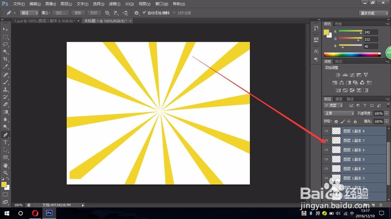Image resolution: width=391 pixels, height=219 pixels.
Task: Click the 形状 button
Action: tap(94, 13)
